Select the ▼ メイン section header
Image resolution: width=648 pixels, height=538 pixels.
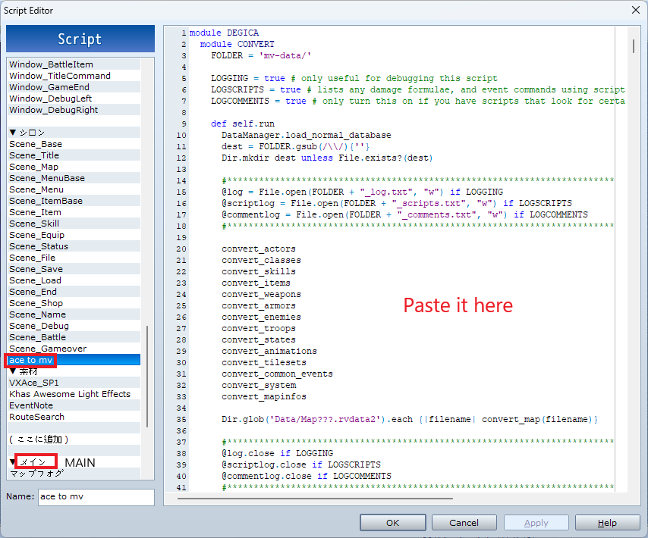[x=74, y=461]
